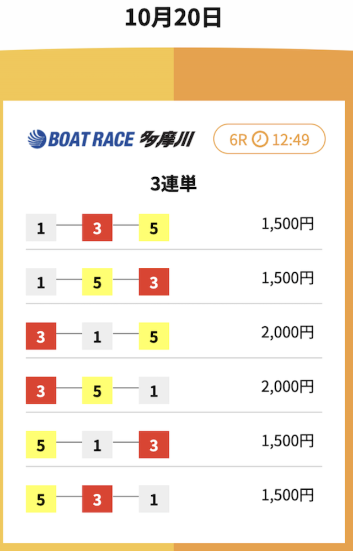Select middle red 3 in 5-3-1 row
Screen dimensions: 353x551
tap(97, 499)
